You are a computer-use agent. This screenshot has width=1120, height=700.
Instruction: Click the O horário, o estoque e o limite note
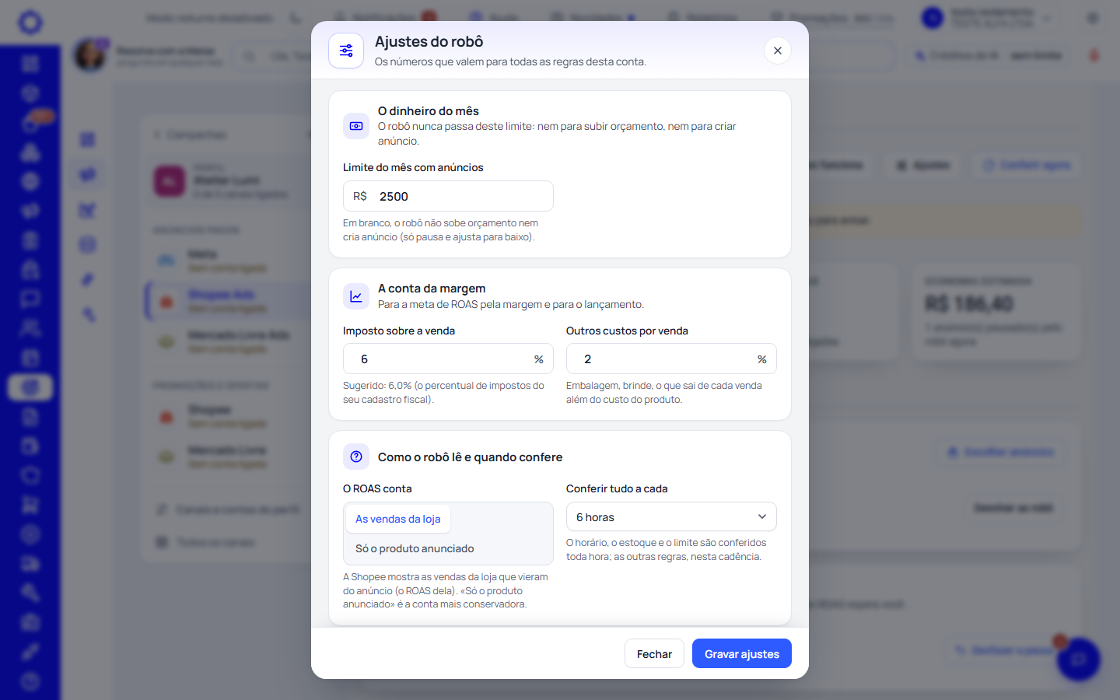tap(666, 549)
